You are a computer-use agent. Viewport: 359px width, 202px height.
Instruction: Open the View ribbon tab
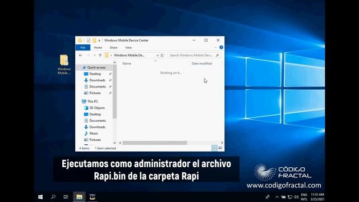pos(128,48)
